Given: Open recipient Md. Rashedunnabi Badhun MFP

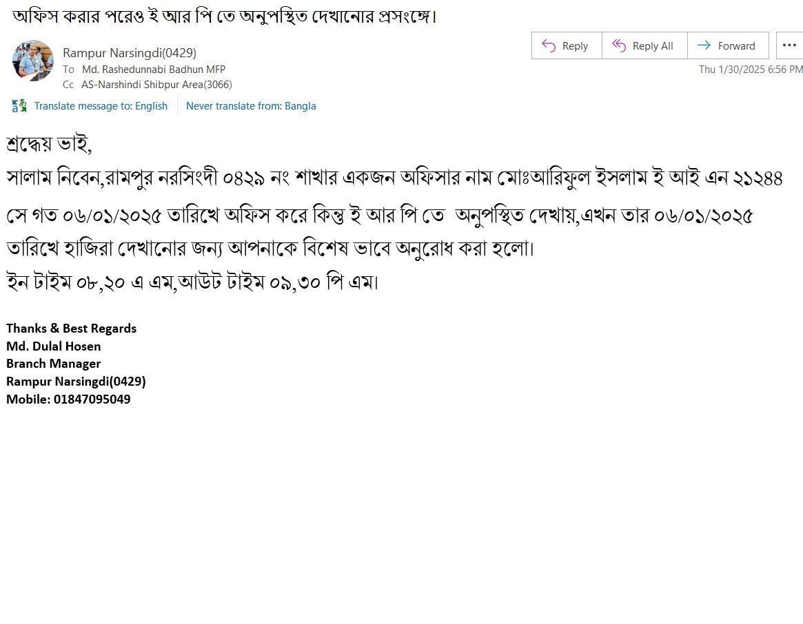Looking at the screenshot, I should [x=154, y=69].
